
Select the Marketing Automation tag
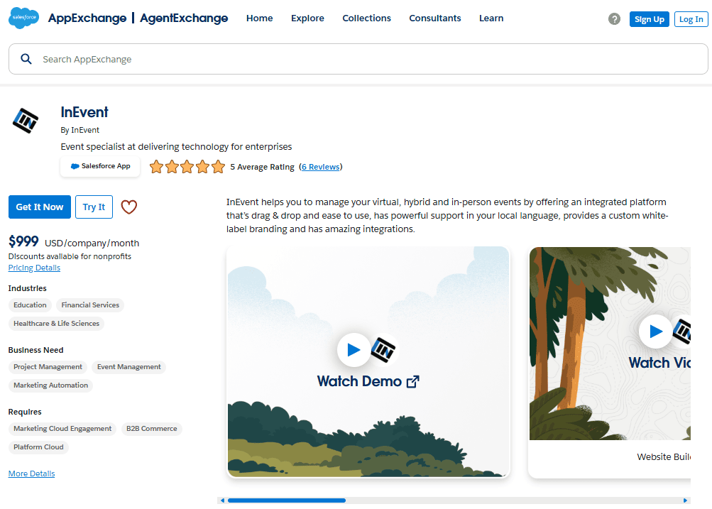[x=51, y=385]
